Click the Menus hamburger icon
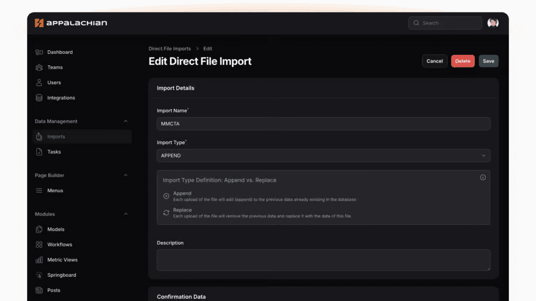This screenshot has height=301, width=536. click(x=39, y=190)
